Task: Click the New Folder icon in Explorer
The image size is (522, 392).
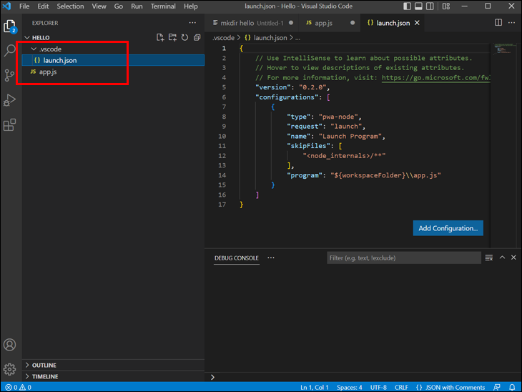Action: (172, 37)
